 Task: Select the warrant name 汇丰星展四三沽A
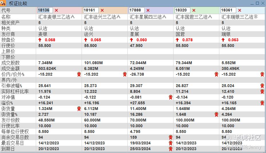pos(148,17)
